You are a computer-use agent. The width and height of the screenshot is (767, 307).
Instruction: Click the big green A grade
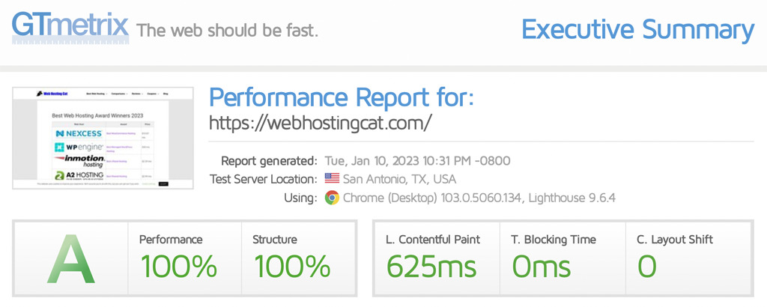(70, 258)
